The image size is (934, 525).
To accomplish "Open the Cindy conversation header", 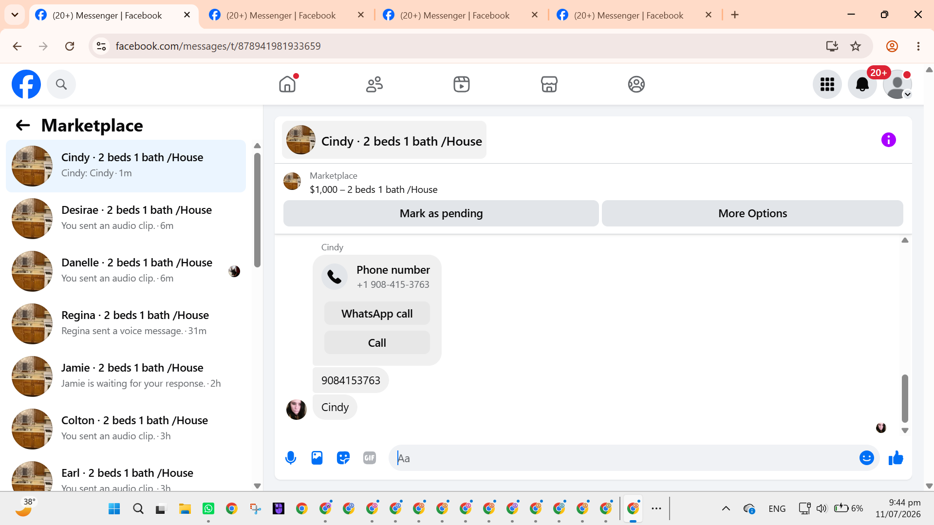I will point(384,140).
